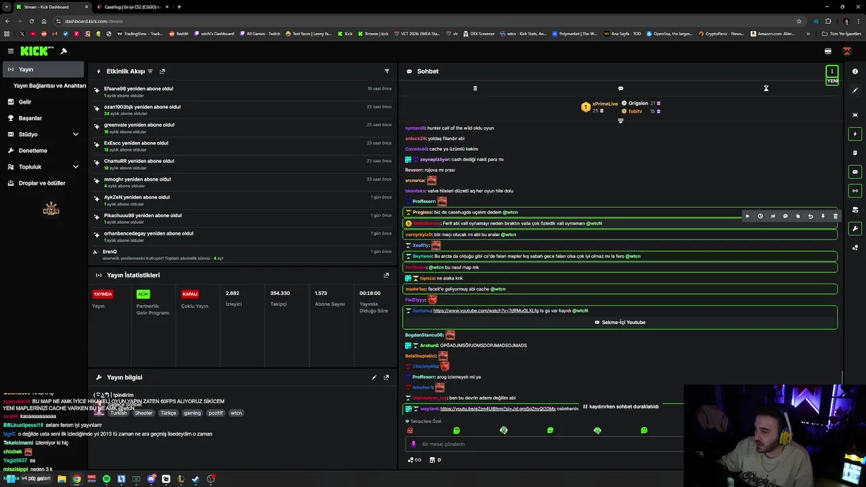Click the speech bubble icon under Sohbet header
866x487 pixels.
tap(620, 88)
